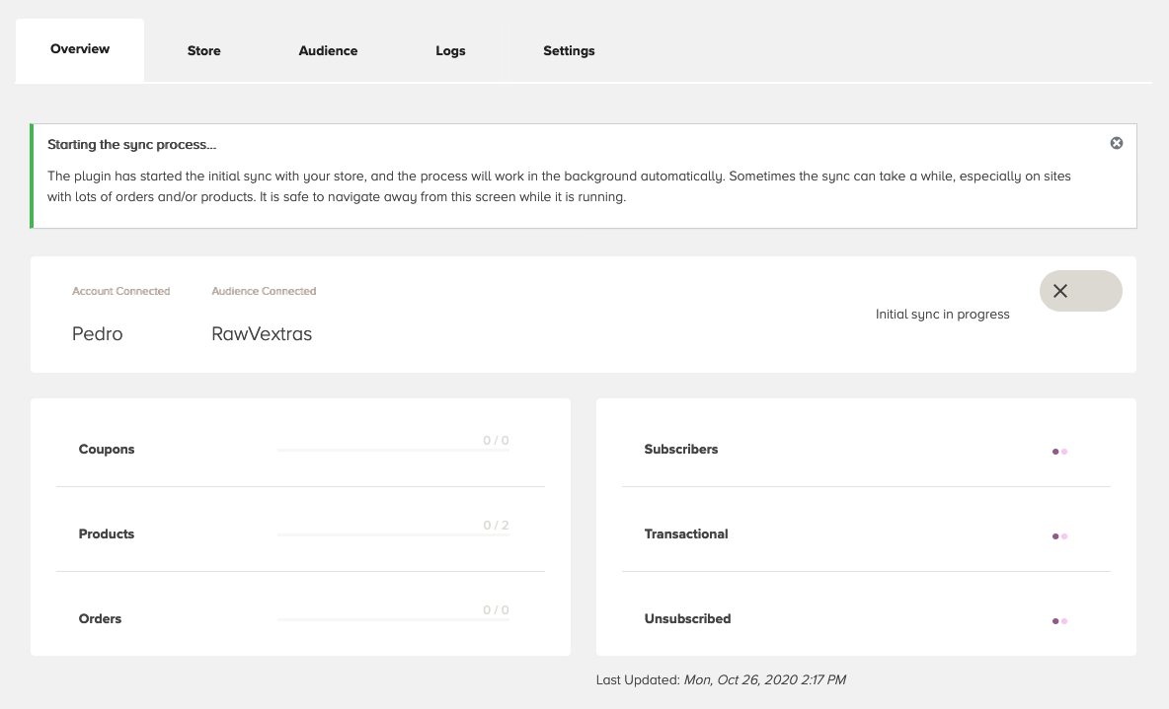View the Logs tab
Image resolution: width=1169 pixels, height=709 pixels.
click(x=450, y=50)
